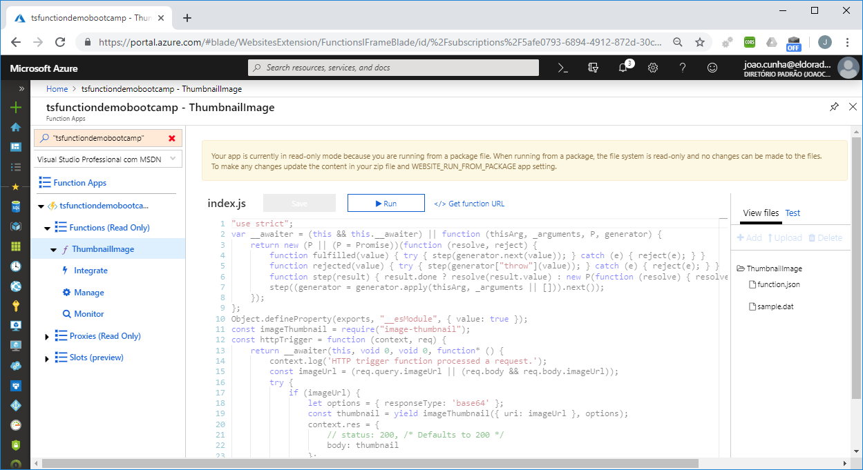Open the subscription dropdown Visual Studio Professional
The height and width of the screenshot is (470, 863).
pos(108,159)
